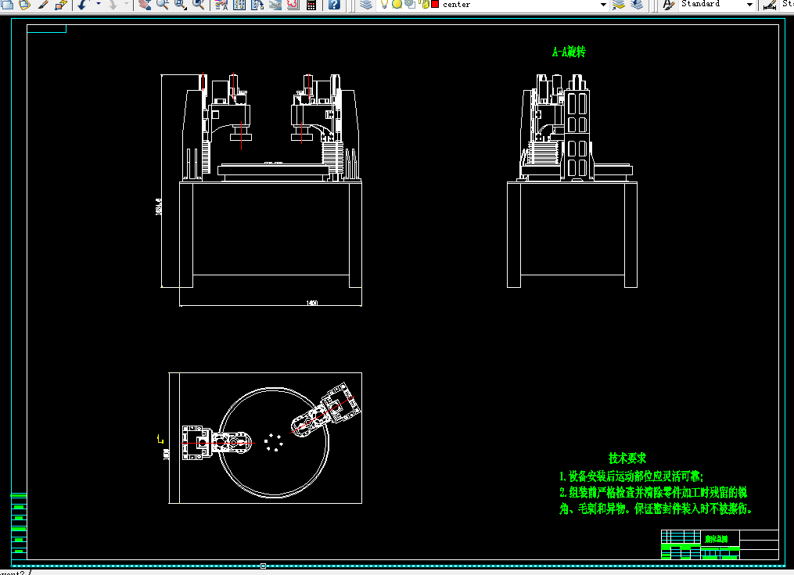This screenshot has height=575, width=794.
Task: Open the DesignCenter icon
Action: 239,5
